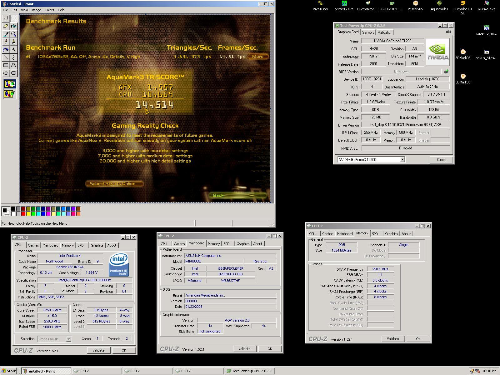500x375 pixels.
Task: Click the PCMark05 desktop icon
Action: coord(415,6)
